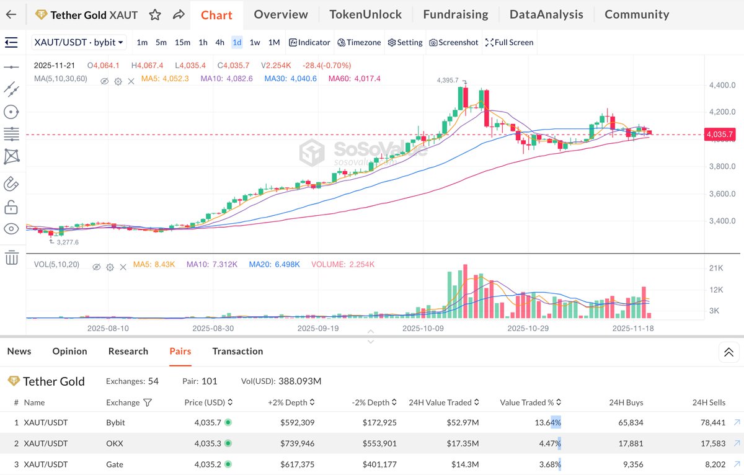Switch to the Chart tab

[217, 15]
